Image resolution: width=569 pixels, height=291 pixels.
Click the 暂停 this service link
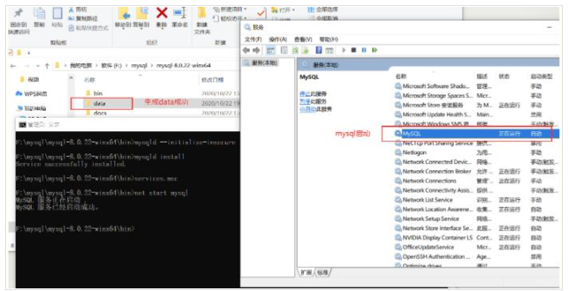[305, 101]
